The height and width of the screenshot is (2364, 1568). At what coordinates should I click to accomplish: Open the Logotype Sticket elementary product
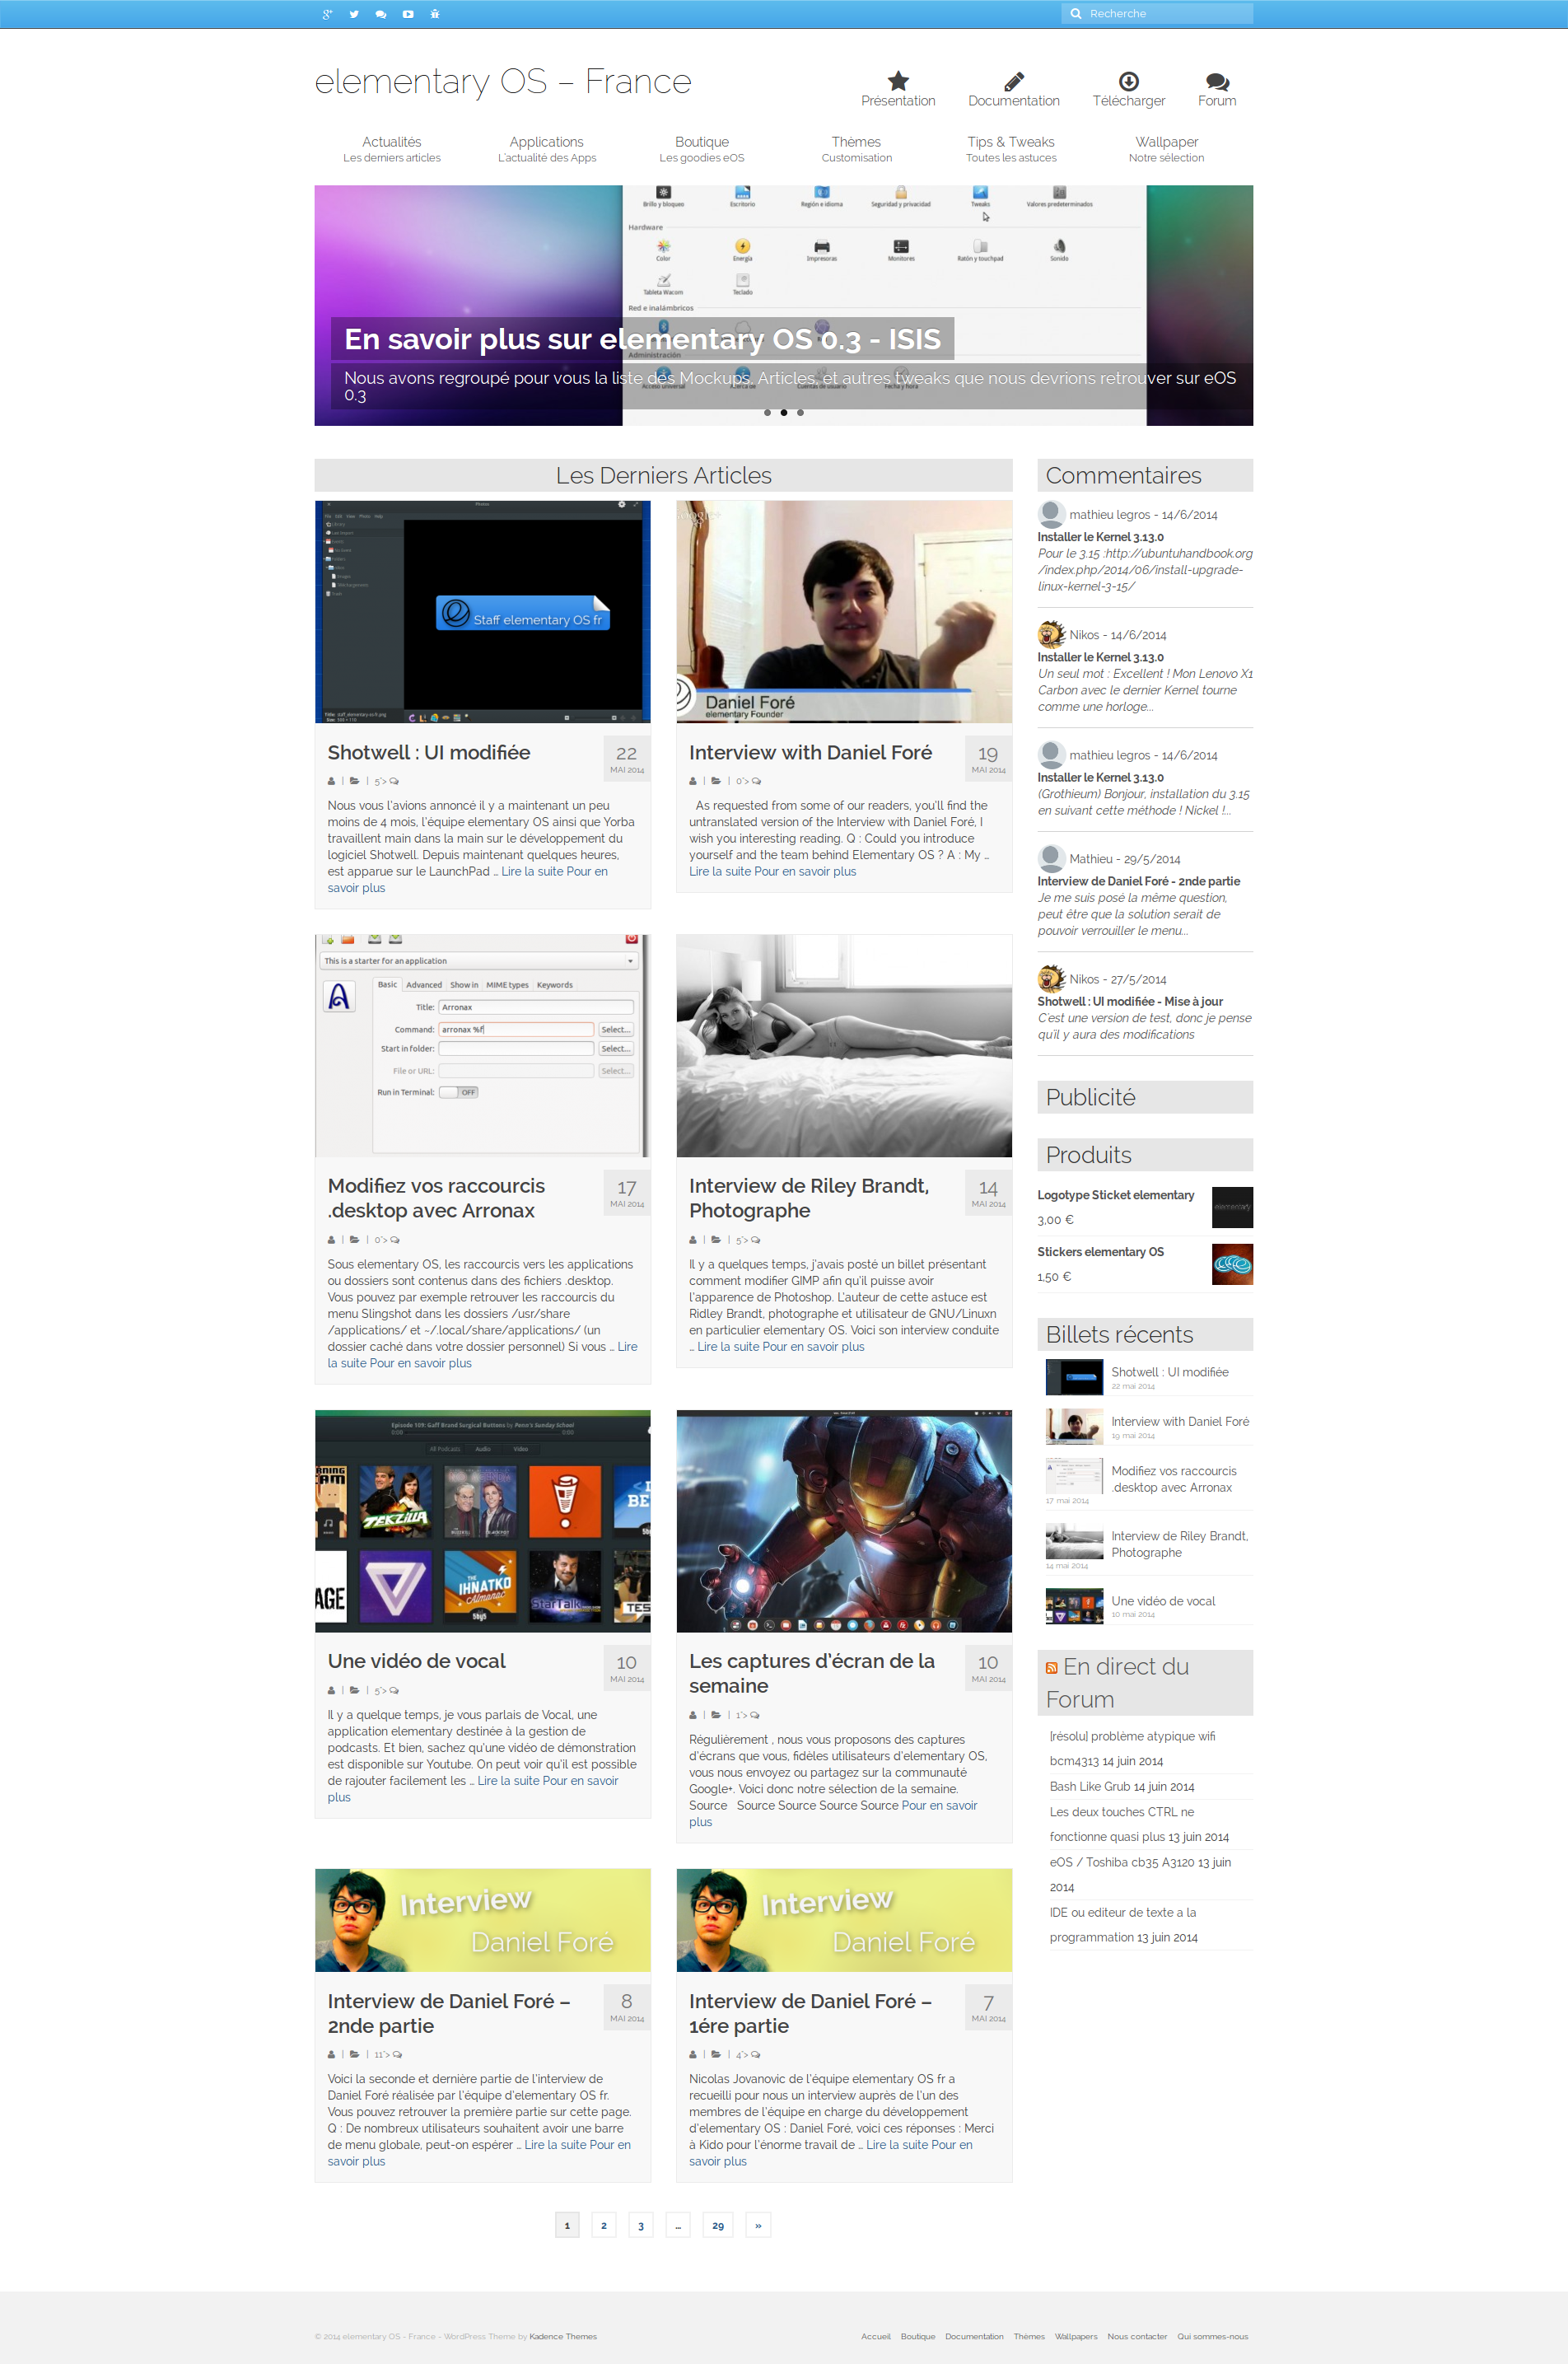[1115, 1195]
